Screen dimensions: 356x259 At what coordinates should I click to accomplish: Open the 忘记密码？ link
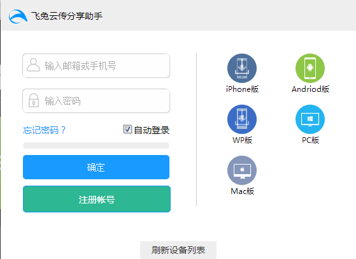tap(45, 130)
